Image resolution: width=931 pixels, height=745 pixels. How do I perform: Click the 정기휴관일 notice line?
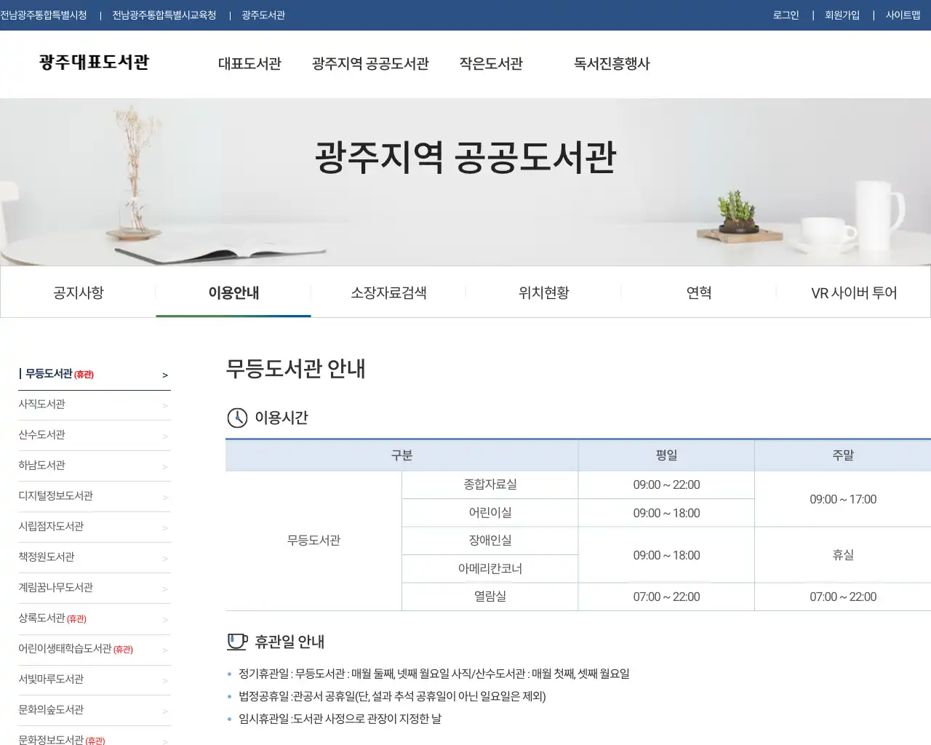(x=434, y=674)
